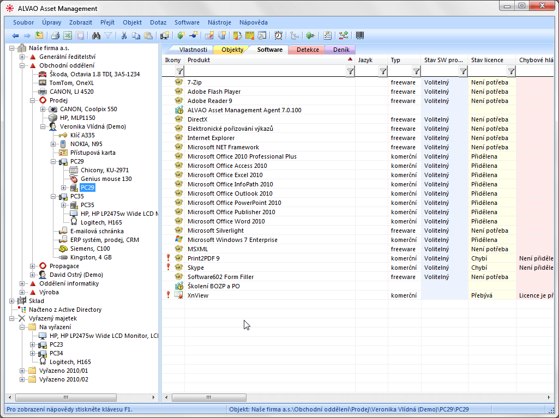Click the Back arrow toolbar icon

pos(15,35)
